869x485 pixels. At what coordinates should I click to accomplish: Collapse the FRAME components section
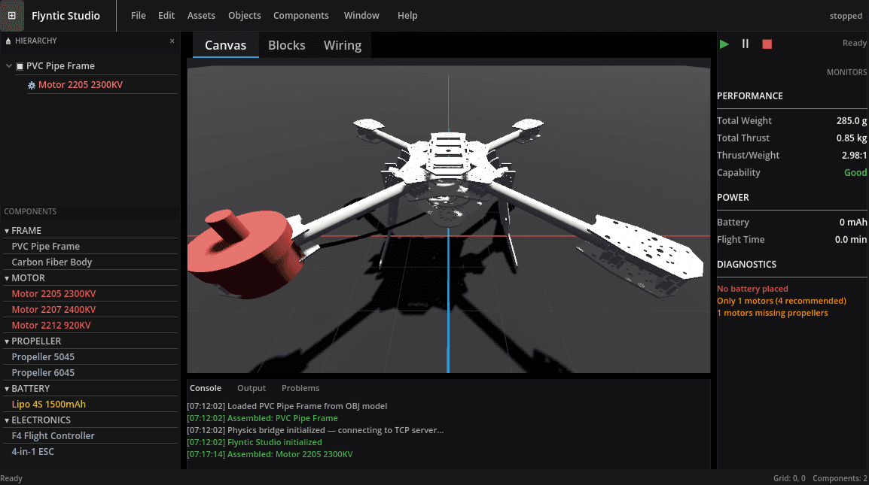click(7, 231)
